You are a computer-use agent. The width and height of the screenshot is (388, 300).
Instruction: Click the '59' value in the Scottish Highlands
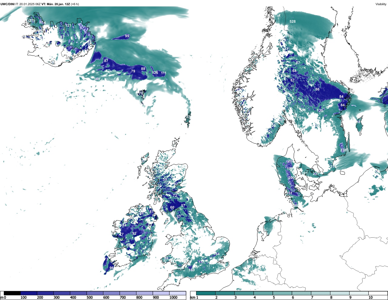tap(165, 180)
